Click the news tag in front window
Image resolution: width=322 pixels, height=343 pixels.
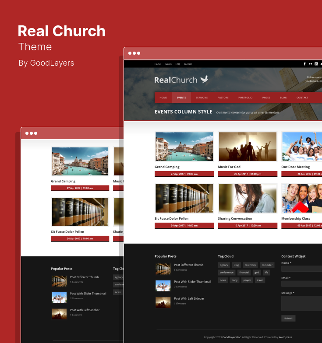tap(223, 280)
